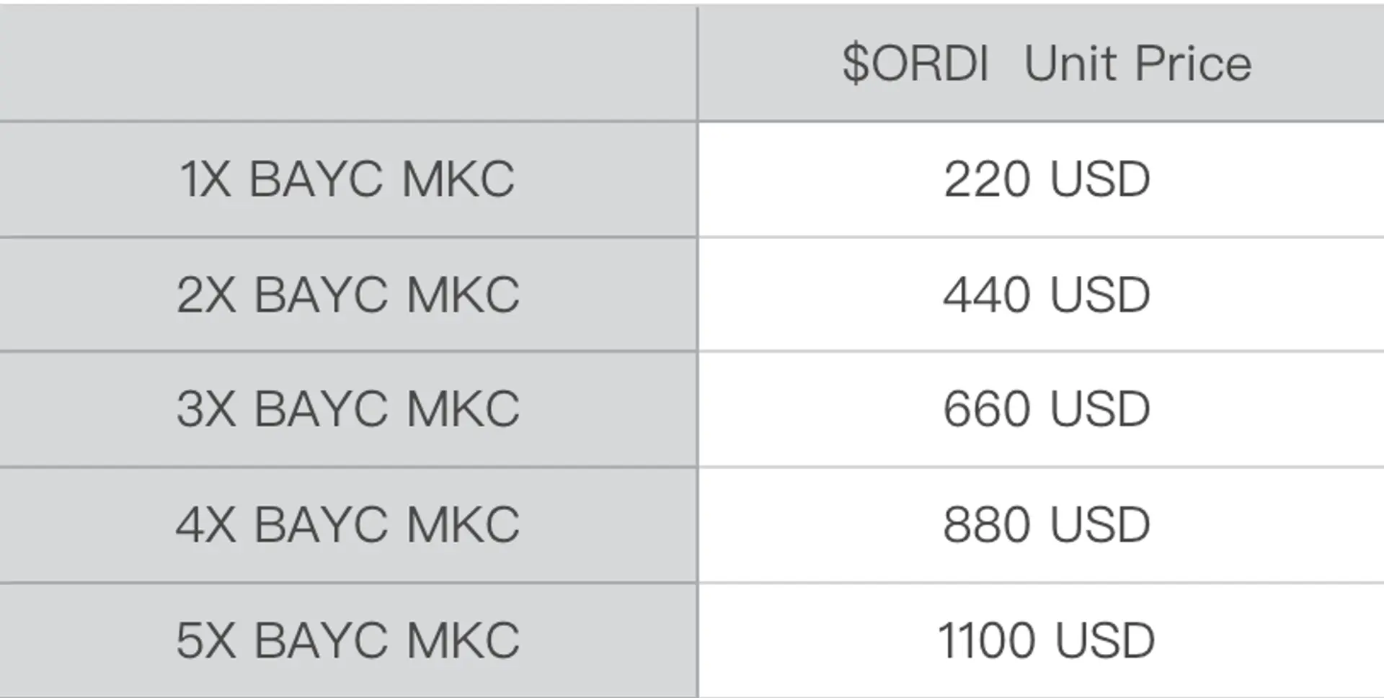
Task: Select the "4X BAYC MKC" row label cell
Action: (x=347, y=524)
